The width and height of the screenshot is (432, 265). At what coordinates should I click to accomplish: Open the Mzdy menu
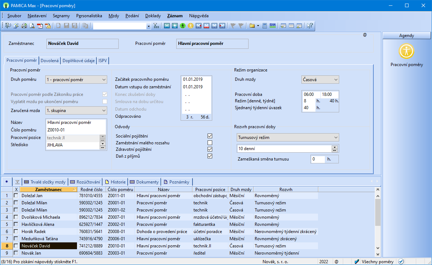114,16
